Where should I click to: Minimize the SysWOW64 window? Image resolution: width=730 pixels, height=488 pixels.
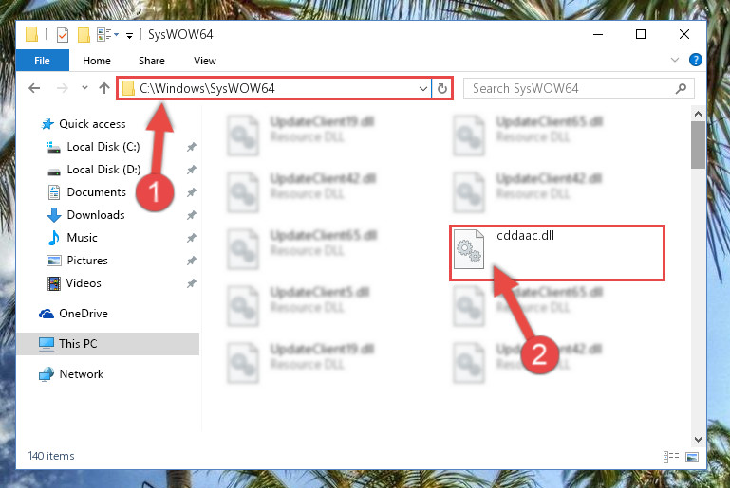point(598,34)
